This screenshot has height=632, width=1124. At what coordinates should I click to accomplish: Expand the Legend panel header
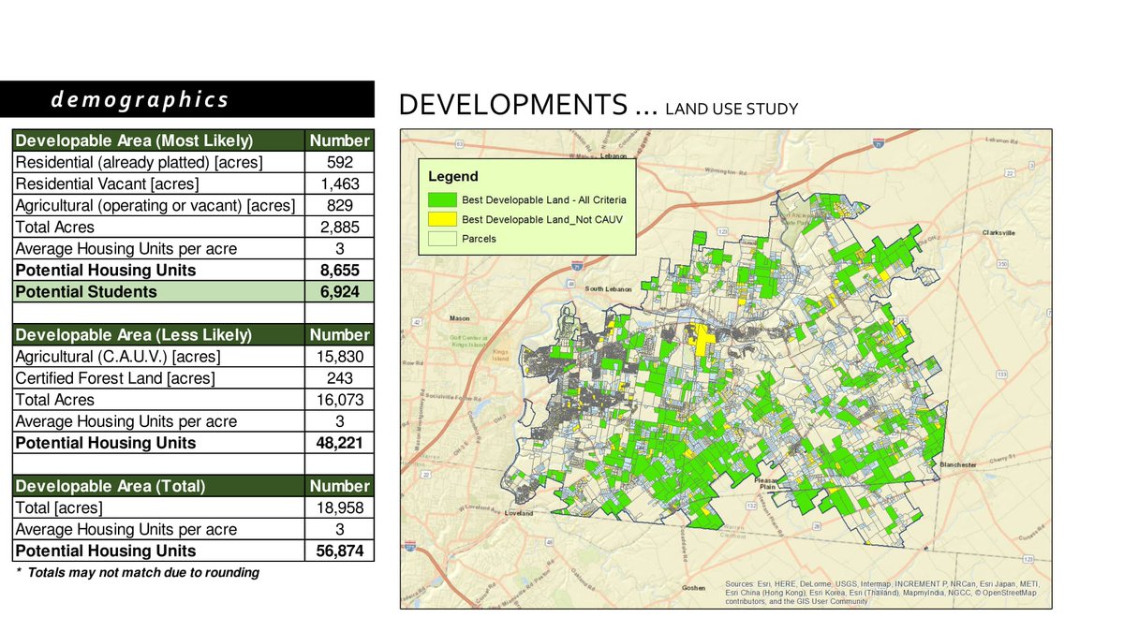click(452, 176)
